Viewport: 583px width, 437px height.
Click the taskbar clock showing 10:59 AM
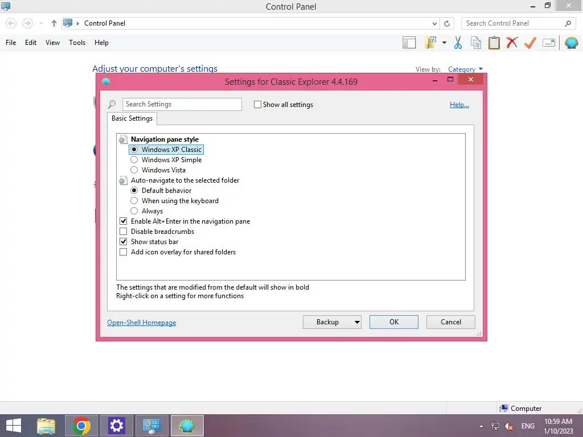coord(558,426)
